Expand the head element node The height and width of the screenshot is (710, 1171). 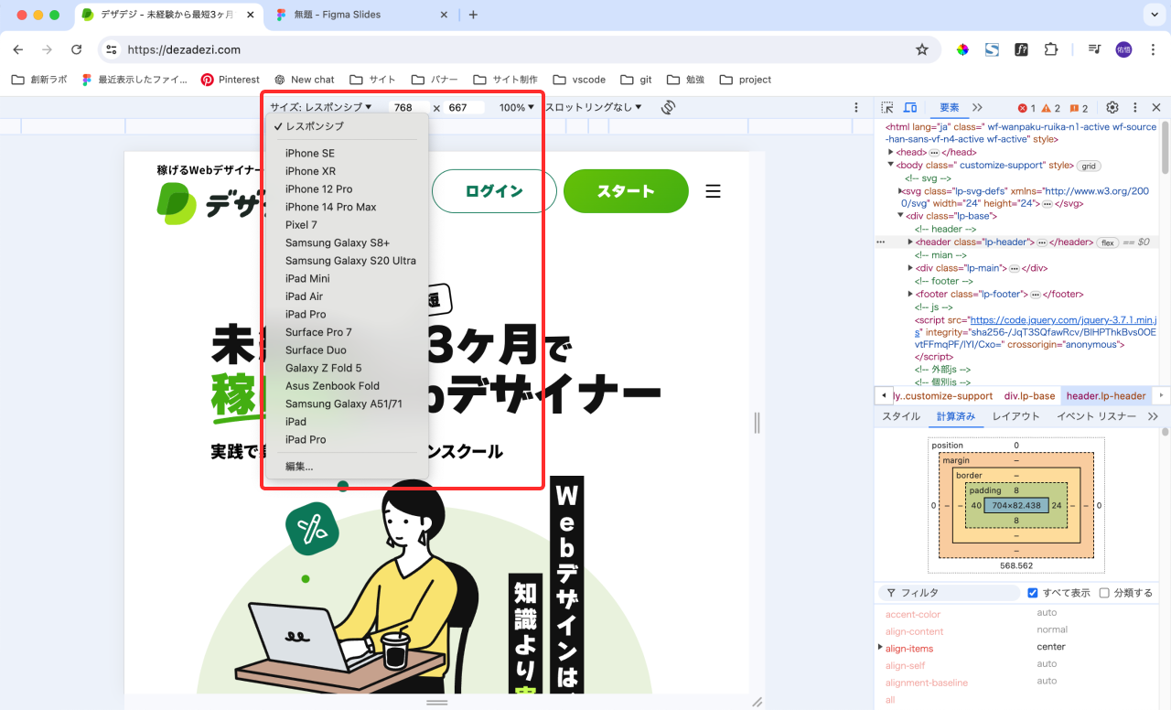tap(891, 152)
